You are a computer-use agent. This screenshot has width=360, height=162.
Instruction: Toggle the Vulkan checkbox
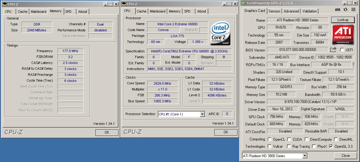coord(269,146)
